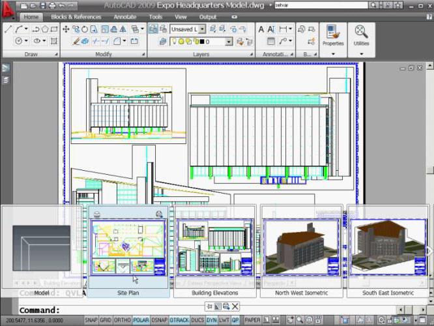Image resolution: width=434 pixels, height=326 pixels.
Task: Select the Line tool in Draw panel
Action: pos(8,29)
